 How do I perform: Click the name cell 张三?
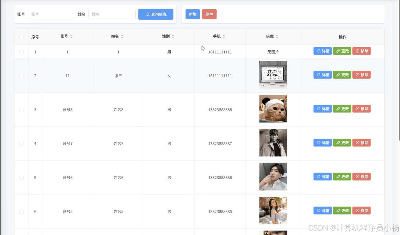(x=118, y=76)
